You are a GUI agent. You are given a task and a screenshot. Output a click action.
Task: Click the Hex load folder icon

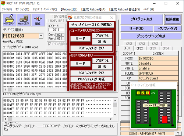(x=10, y=20)
